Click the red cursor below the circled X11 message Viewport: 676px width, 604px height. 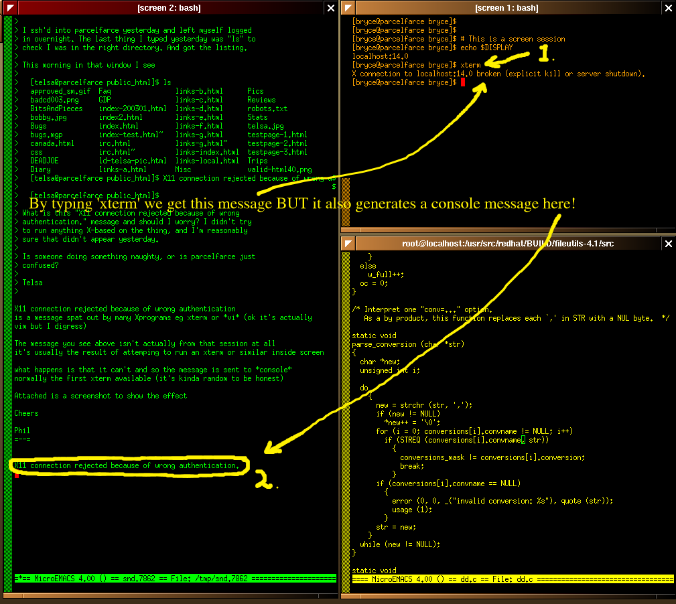click(x=17, y=474)
